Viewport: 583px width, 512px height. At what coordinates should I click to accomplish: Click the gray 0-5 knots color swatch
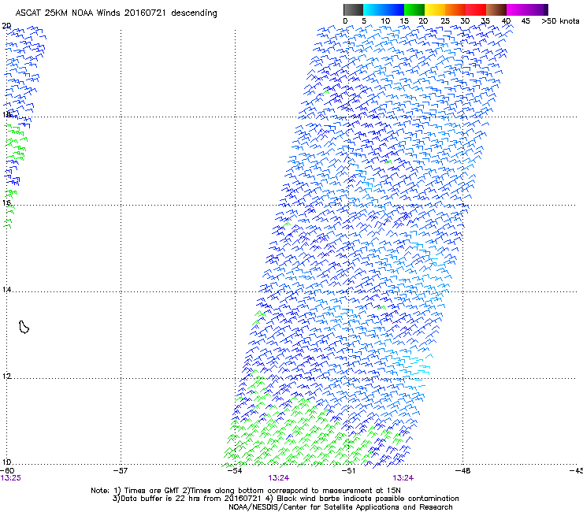tap(353, 9)
